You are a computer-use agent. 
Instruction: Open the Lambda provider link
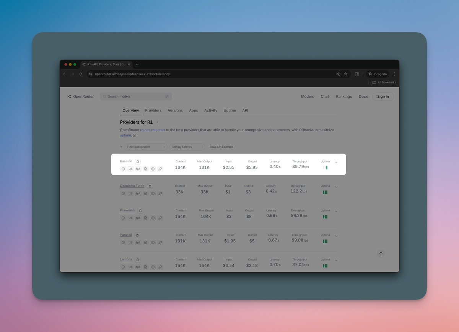pyautogui.click(x=126, y=259)
